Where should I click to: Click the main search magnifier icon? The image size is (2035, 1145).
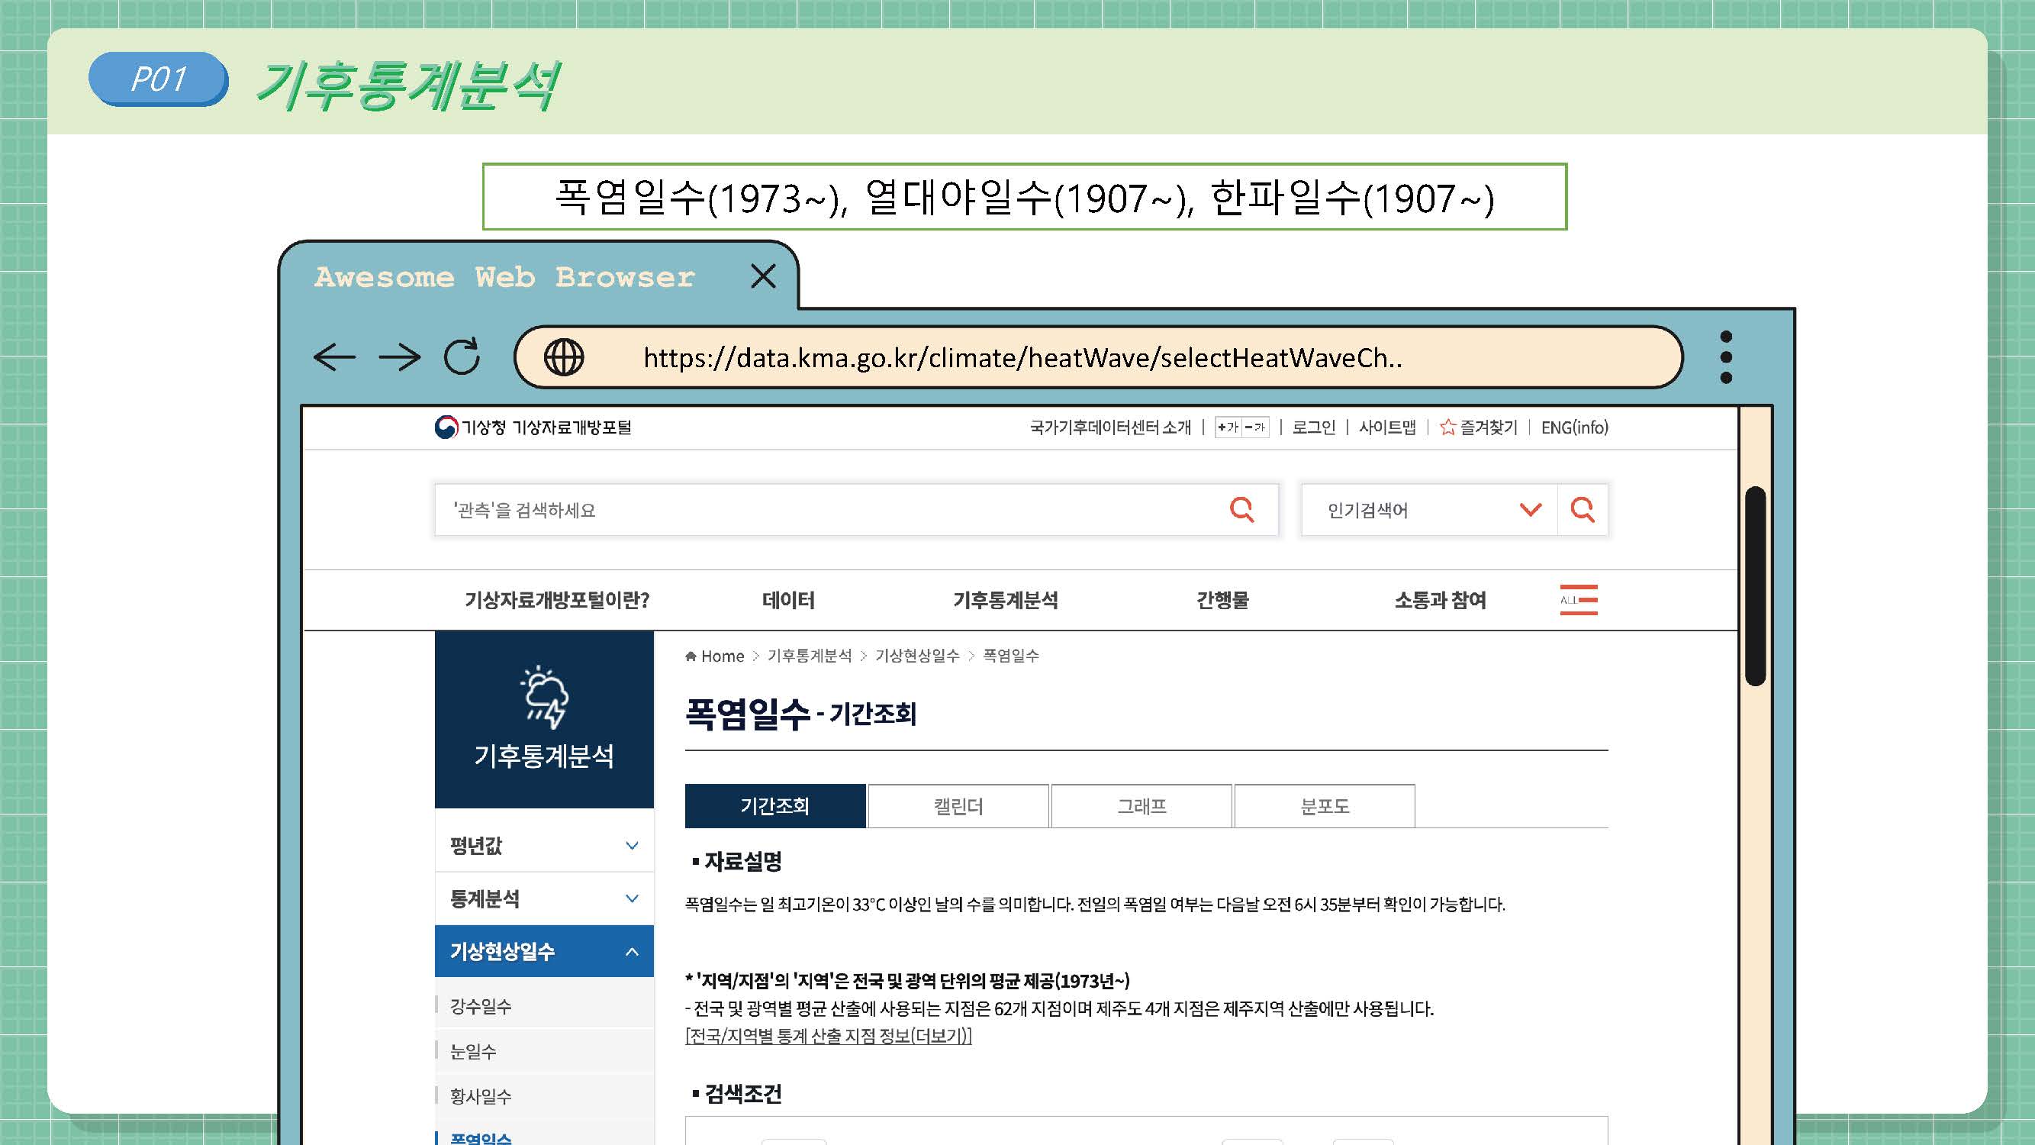[x=1242, y=510]
